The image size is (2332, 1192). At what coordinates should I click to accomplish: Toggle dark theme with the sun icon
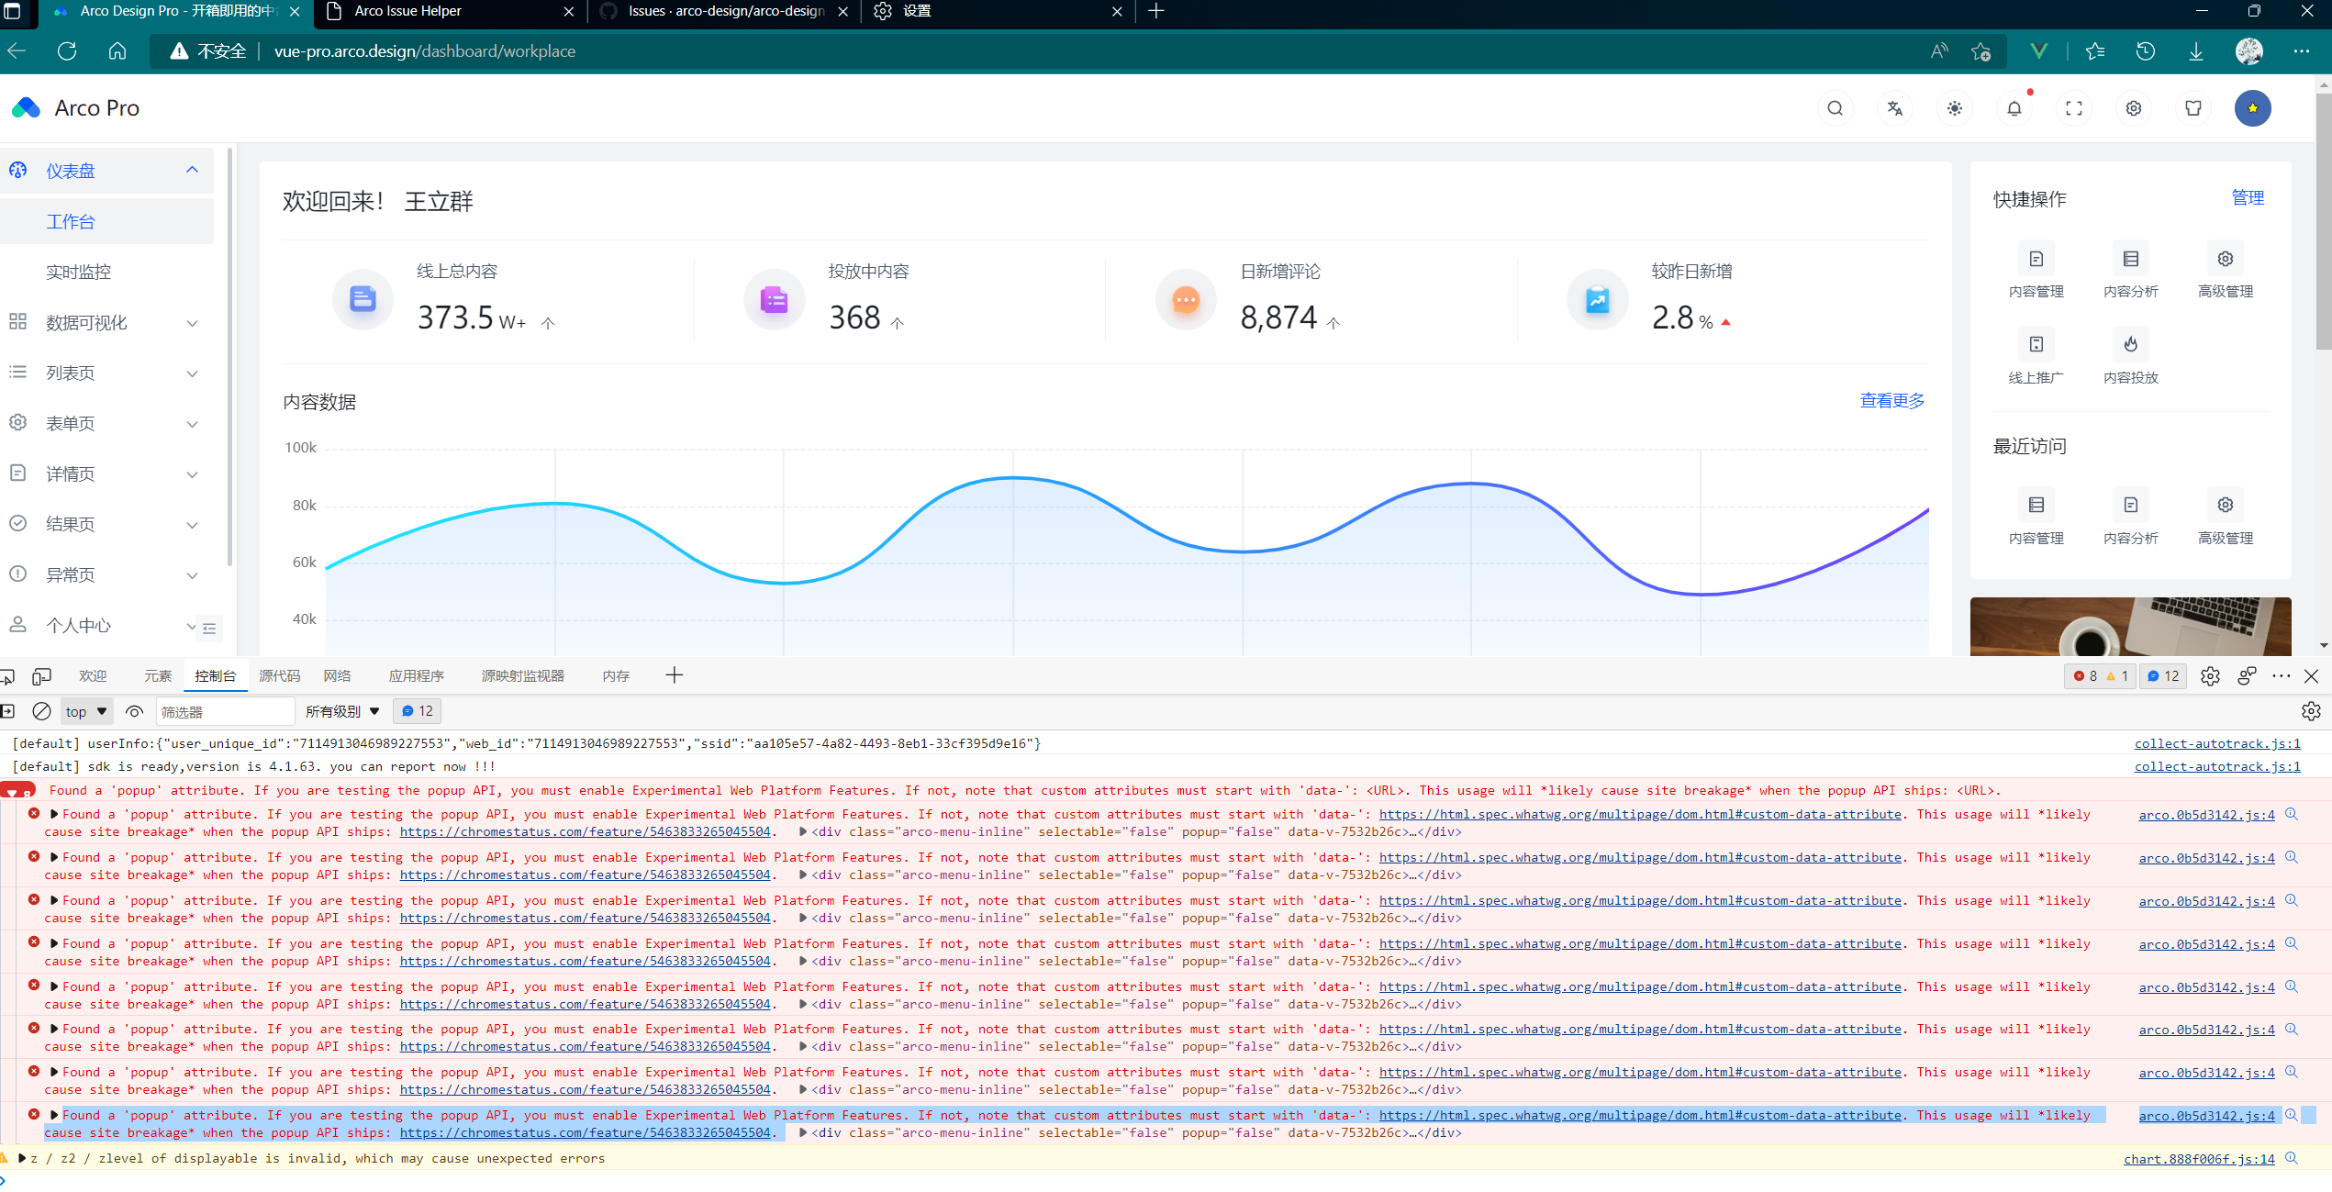[1955, 108]
